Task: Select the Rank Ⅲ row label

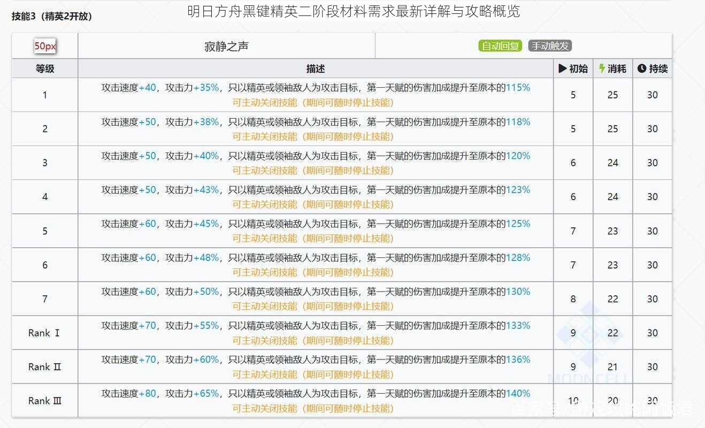Action: pos(45,401)
